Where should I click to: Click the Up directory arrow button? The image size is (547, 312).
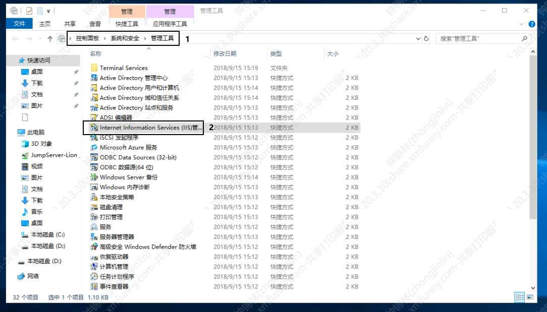click(x=50, y=39)
